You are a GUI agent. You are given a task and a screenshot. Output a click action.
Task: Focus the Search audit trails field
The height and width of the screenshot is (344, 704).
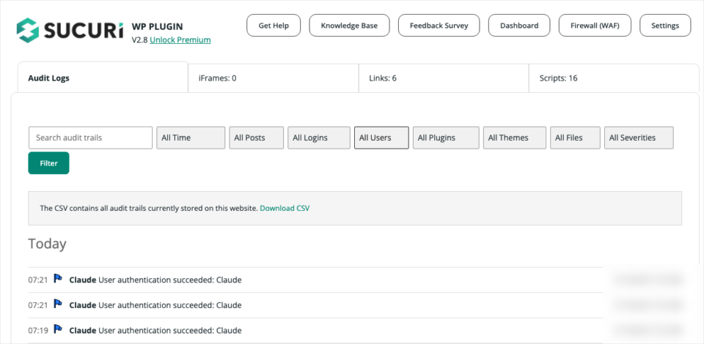tap(91, 138)
